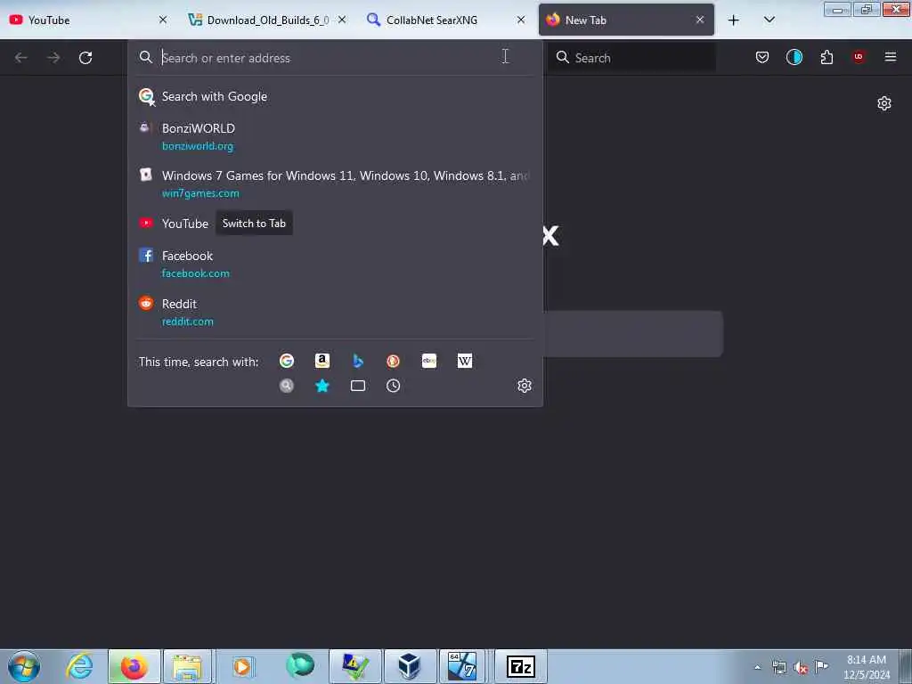This screenshot has height=684, width=912.
Task: Select Search with Google suggestion
Action: pos(335,96)
